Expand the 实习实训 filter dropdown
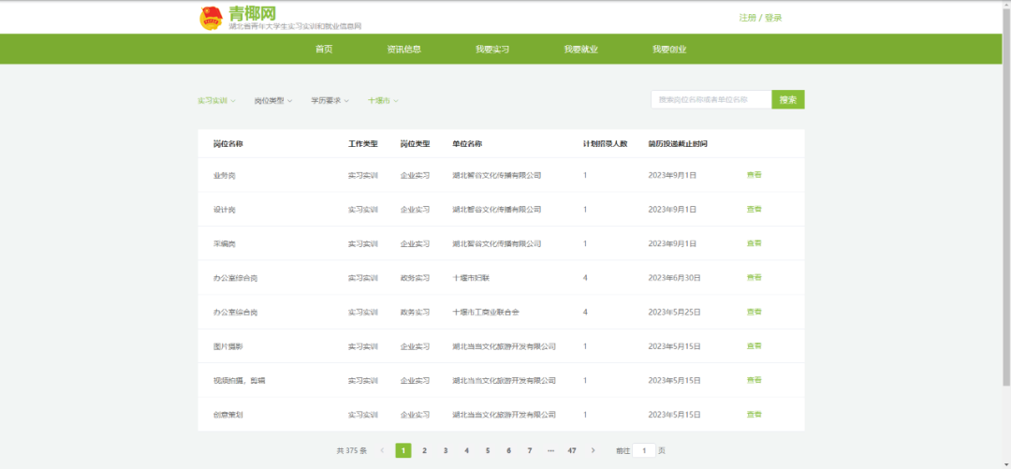Viewport: 1011px width, 469px height. (216, 101)
